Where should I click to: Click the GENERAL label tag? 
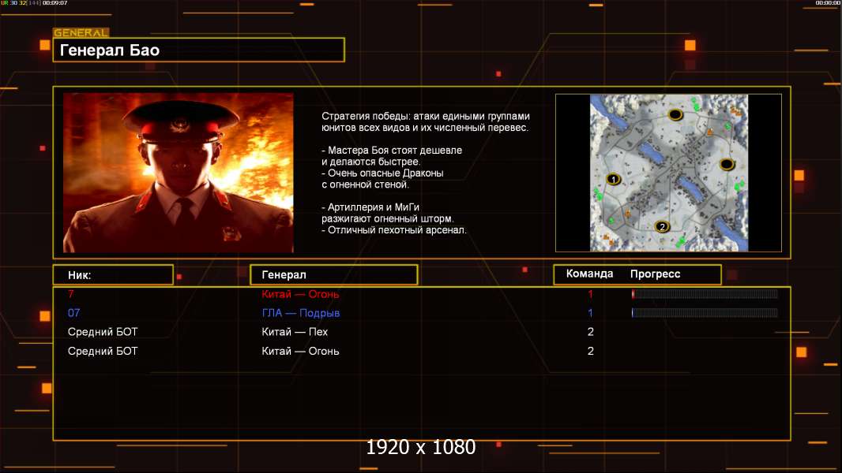(x=81, y=32)
